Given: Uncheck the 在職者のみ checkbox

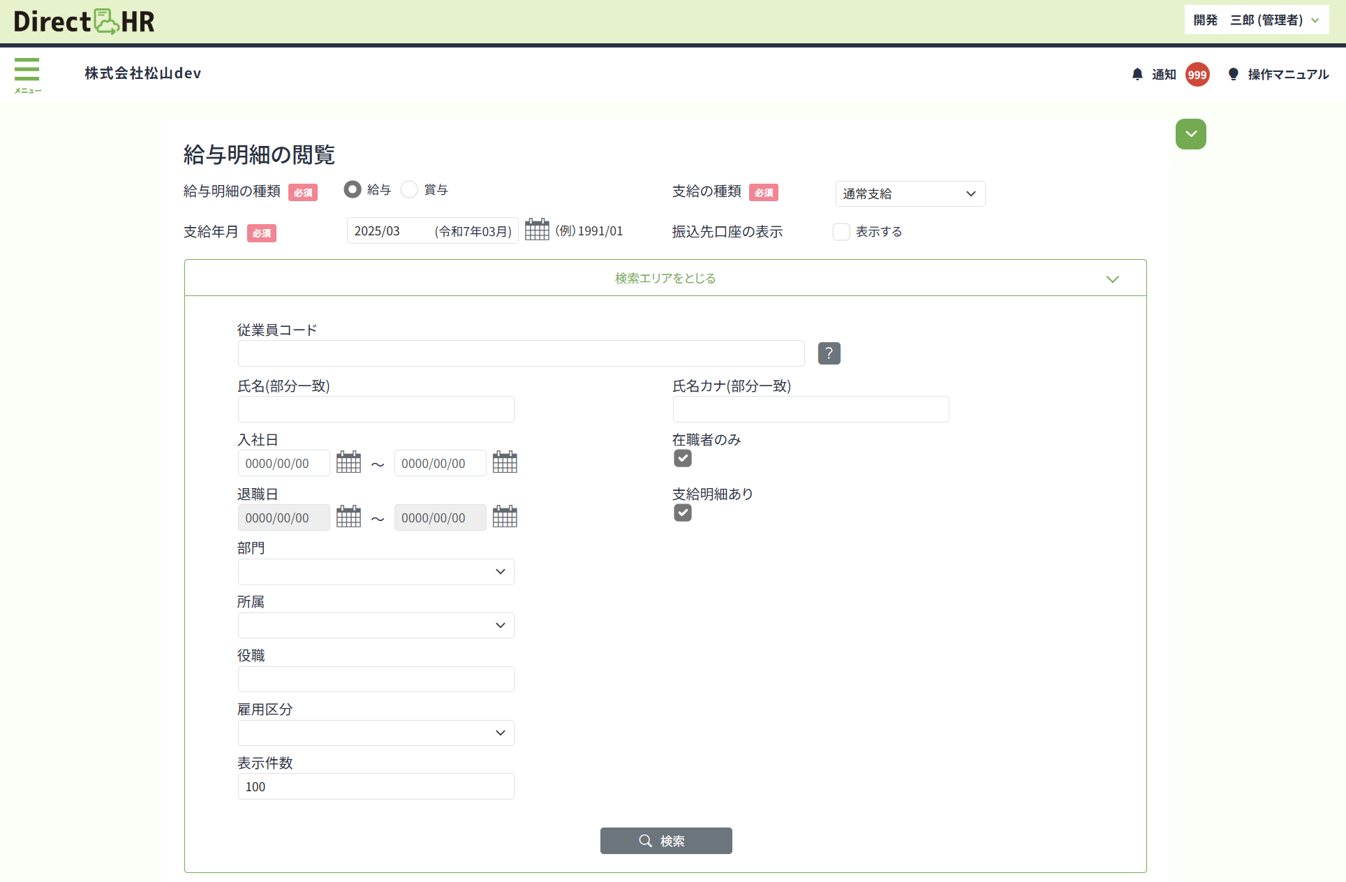Looking at the screenshot, I should pos(683,458).
